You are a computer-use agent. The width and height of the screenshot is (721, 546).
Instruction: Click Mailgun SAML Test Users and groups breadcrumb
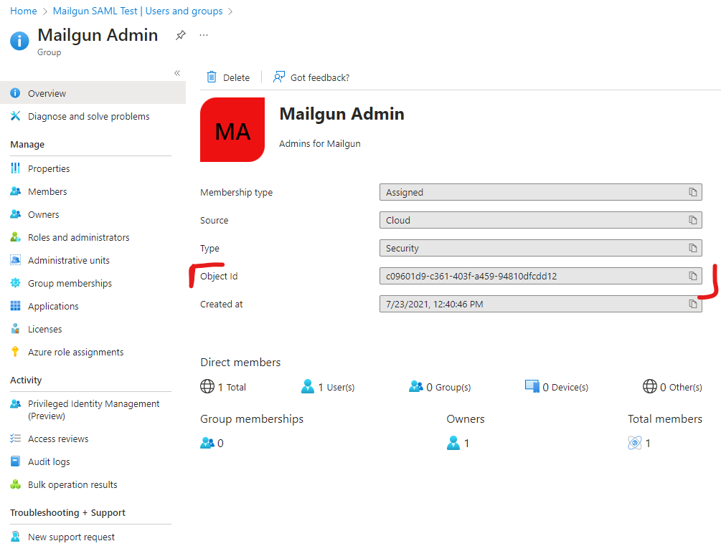click(138, 11)
